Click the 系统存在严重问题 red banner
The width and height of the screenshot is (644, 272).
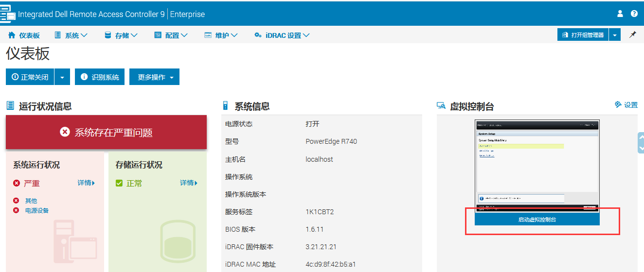click(x=106, y=132)
